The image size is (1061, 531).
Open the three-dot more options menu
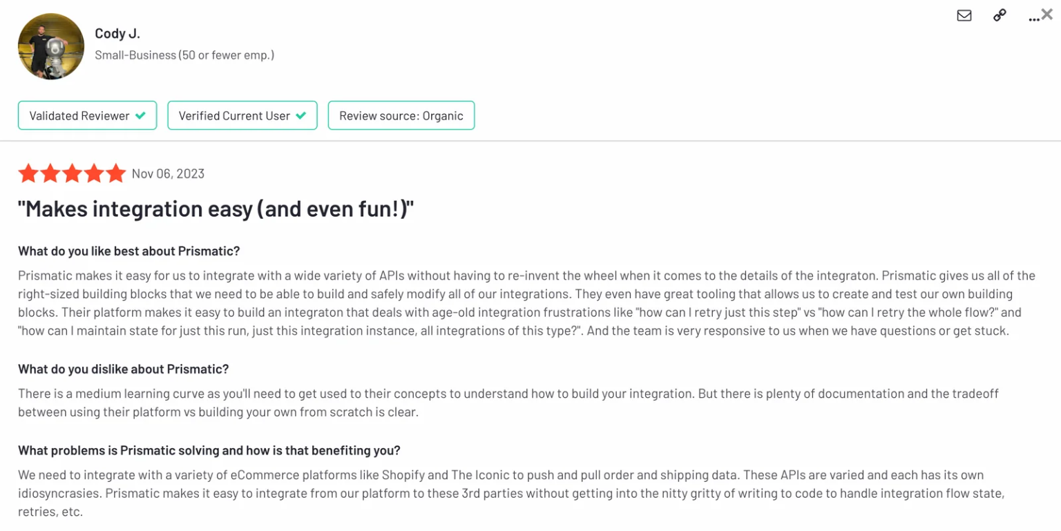1033,19
